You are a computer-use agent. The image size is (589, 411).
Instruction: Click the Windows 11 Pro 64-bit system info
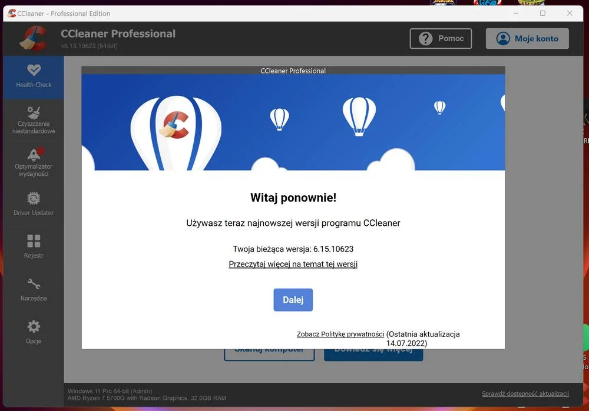click(110, 391)
